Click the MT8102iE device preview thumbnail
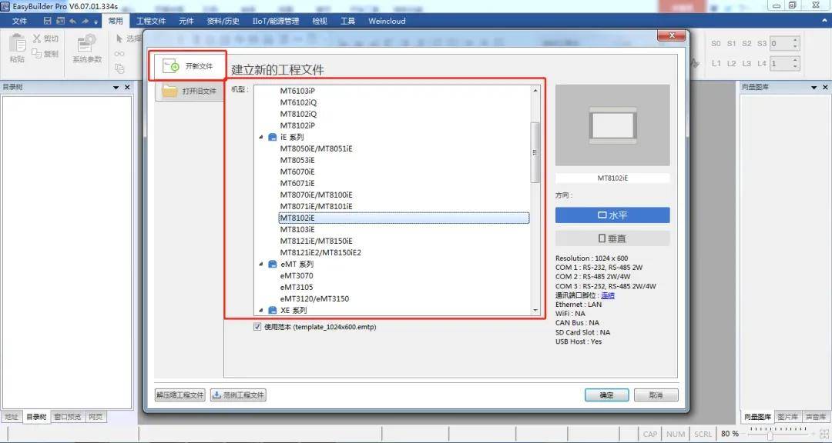 [612, 125]
